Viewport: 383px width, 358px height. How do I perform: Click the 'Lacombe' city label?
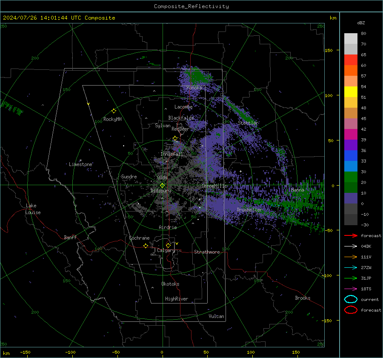183,107
